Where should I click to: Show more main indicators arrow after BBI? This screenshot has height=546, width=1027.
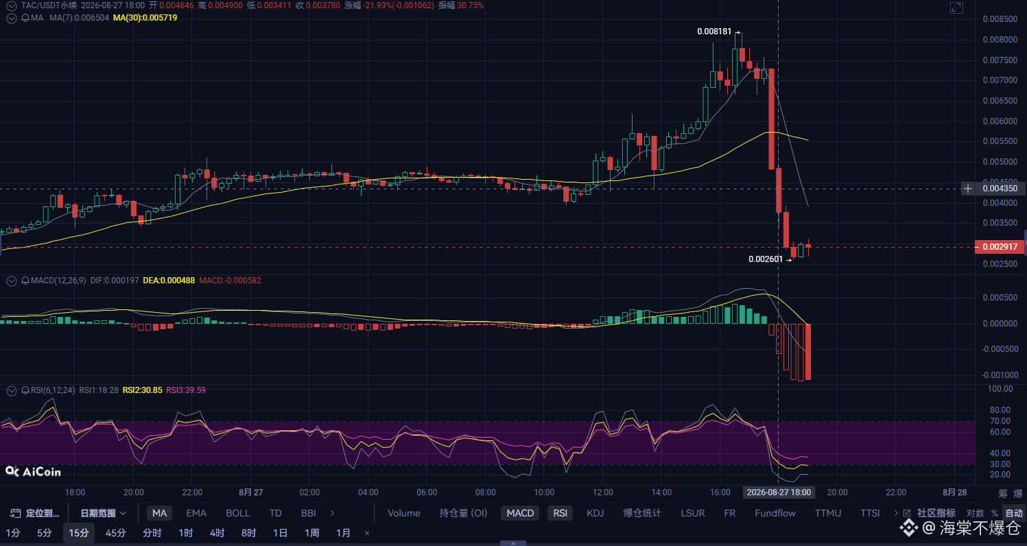pos(333,513)
